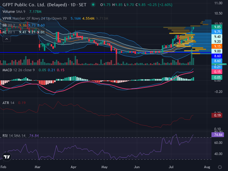Click the GFPT Public Co. Ltd. symbol title
Viewport: 228px width, 171px height.
(x=44, y=5)
